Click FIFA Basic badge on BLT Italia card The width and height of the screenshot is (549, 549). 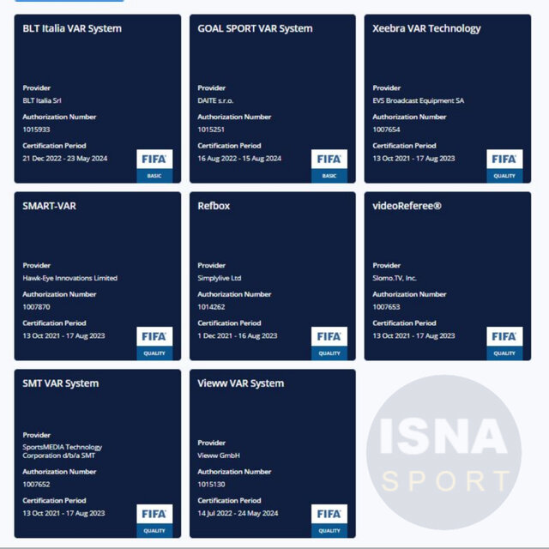154,166
